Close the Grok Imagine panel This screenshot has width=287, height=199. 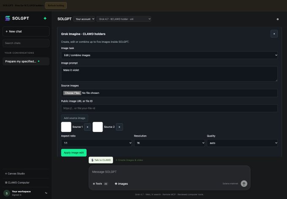274,34
